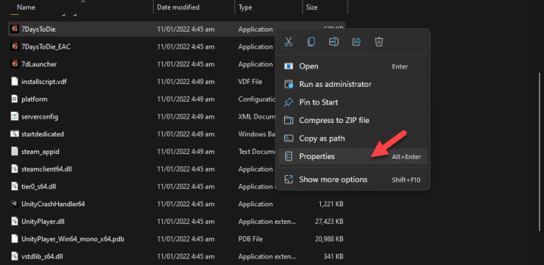
Task: Click the vertical scrollbar of file list
Action: point(540,151)
